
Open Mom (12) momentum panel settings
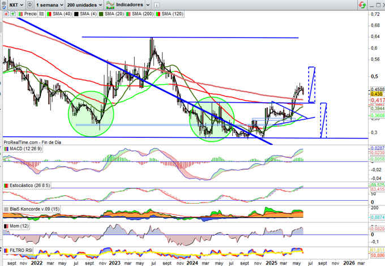pos(16,226)
